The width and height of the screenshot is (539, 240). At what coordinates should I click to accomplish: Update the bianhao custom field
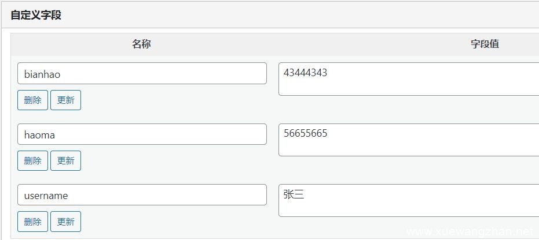tap(65, 100)
